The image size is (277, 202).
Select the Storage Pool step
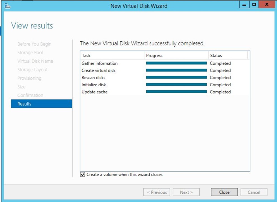click(x=30, y=53)
